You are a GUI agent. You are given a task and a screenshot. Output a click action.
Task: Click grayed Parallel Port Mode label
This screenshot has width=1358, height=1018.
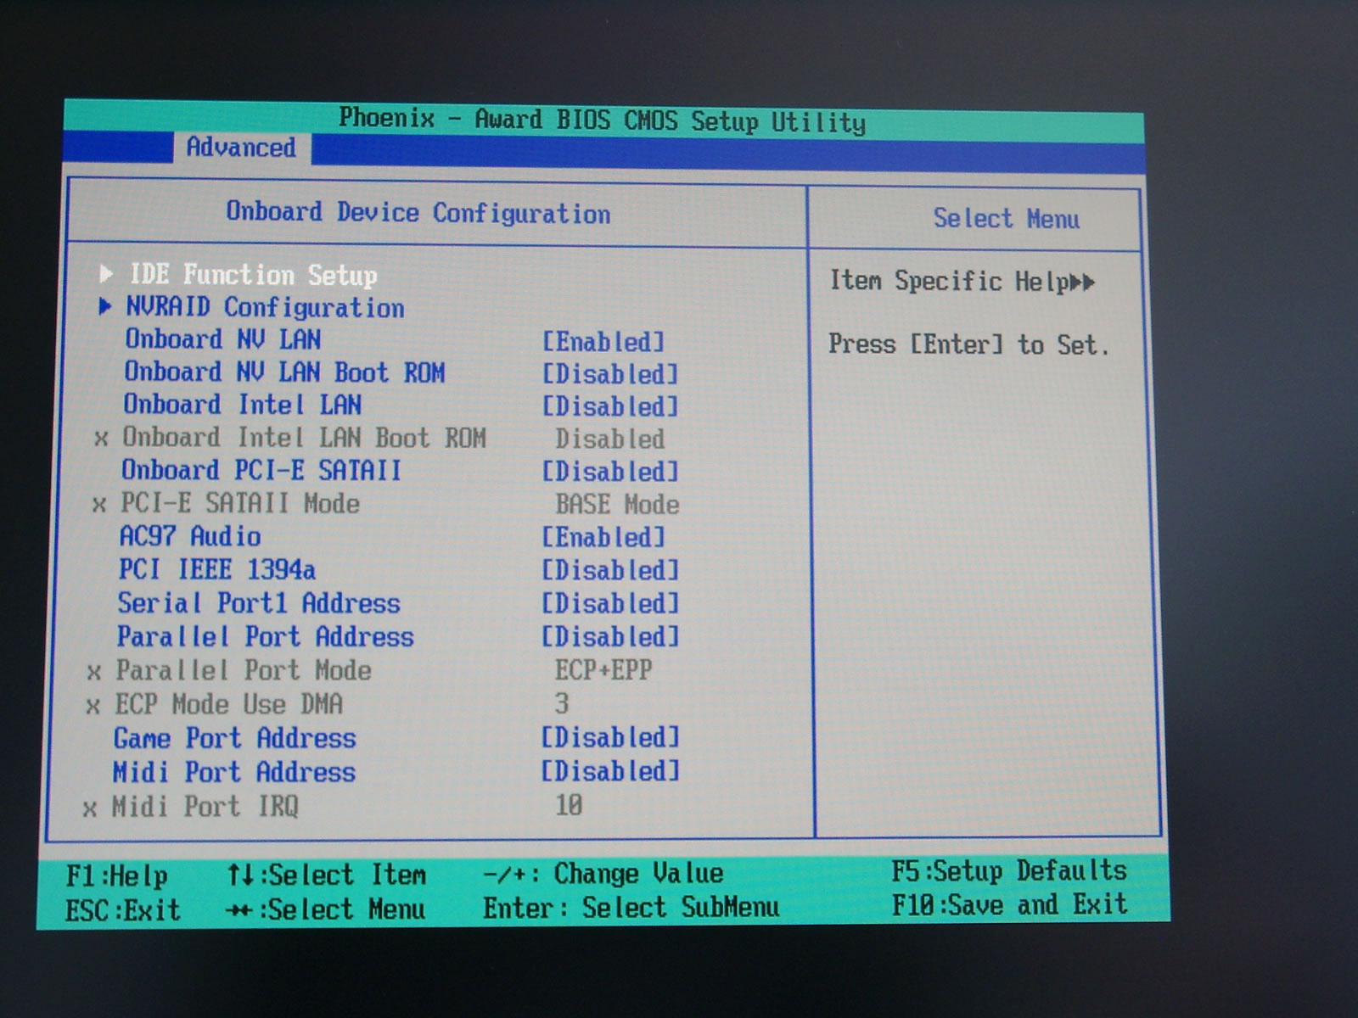pyautogui.click(x=244, y=670)
